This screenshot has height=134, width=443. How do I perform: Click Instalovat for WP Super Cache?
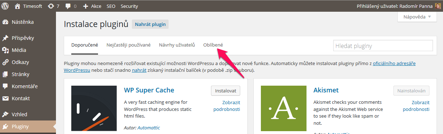pos(226,91)
